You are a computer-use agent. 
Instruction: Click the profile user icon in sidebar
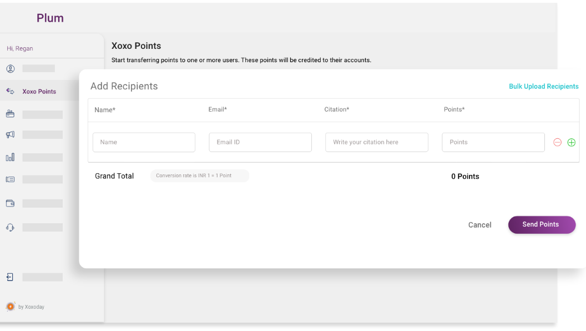click(x=11, y=68)
